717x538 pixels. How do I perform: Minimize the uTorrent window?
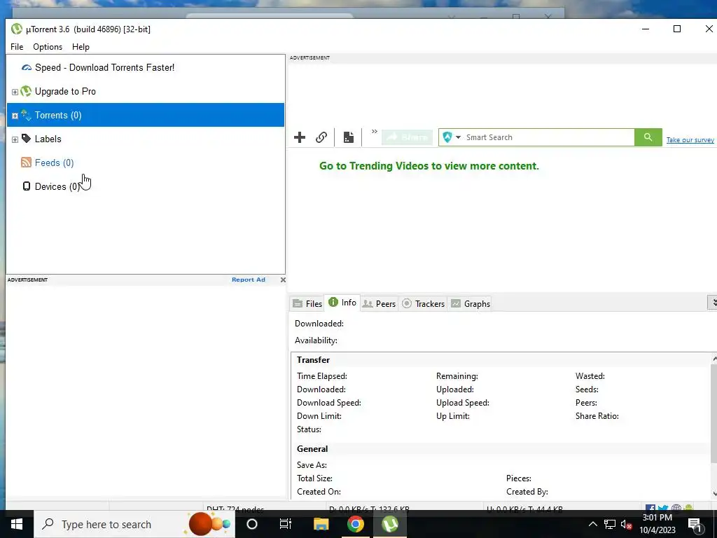[646, 29]
